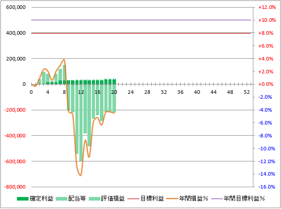Click the right axis label -6.0%

coord(265,123)
